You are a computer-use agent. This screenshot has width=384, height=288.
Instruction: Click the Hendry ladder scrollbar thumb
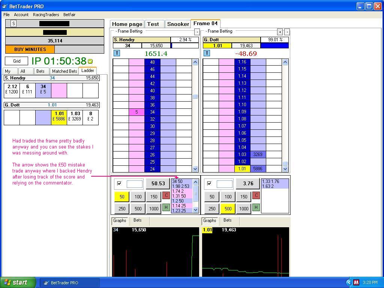point(195,96)
